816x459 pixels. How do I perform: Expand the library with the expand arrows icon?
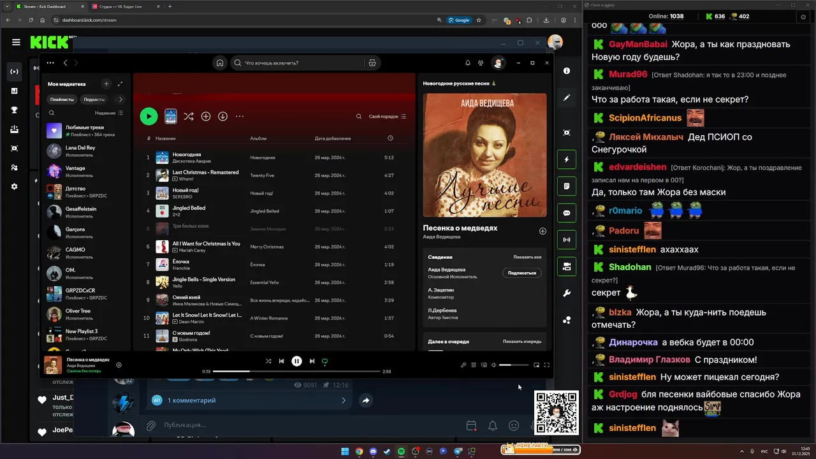pyautogui.click(x=120, y=84)
